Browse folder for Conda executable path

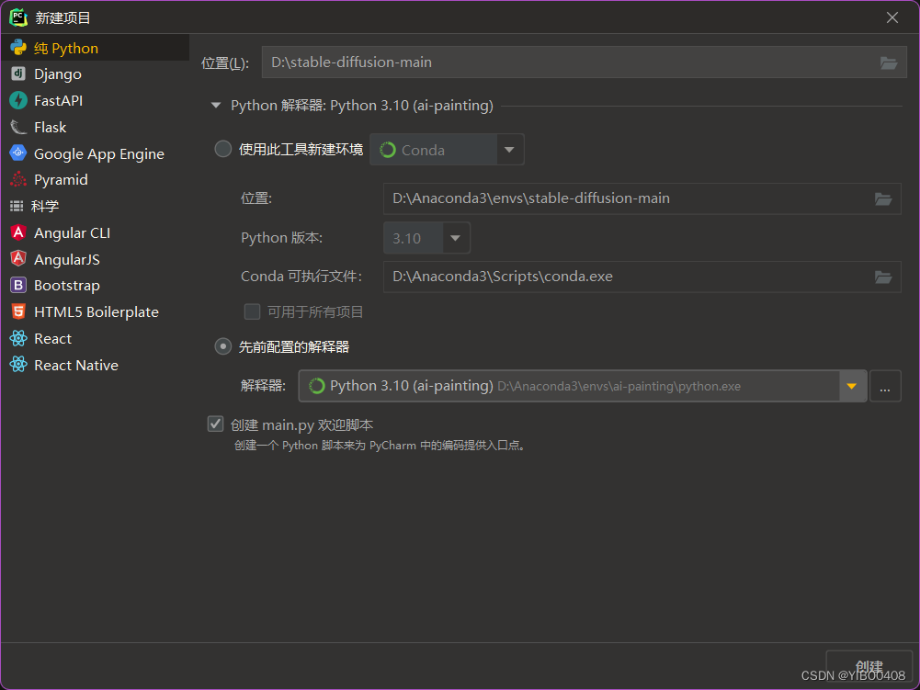883,277
